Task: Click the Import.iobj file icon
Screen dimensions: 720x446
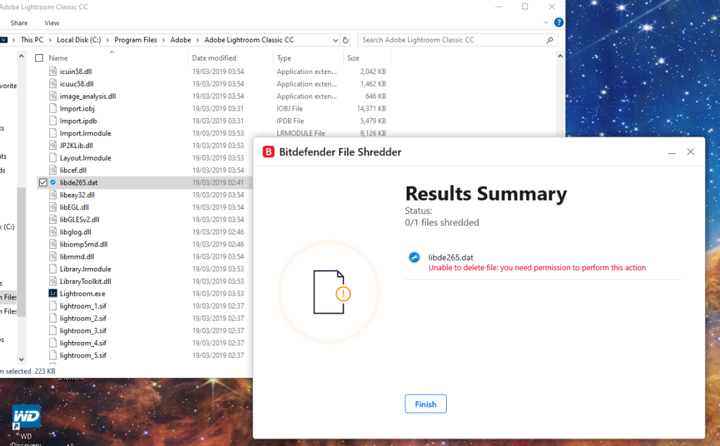Action: click(x=53, y=109)
